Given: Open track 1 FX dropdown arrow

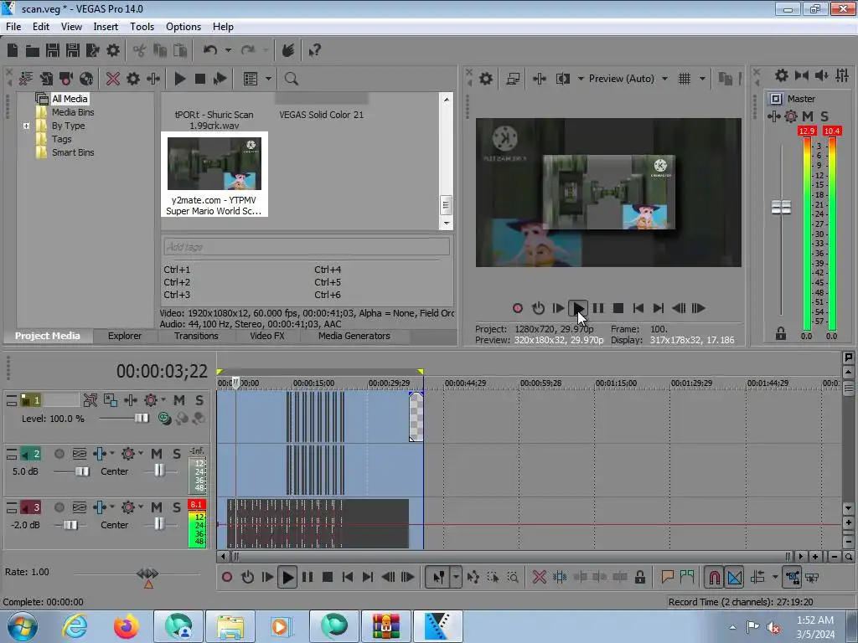Looking at the screenshot, I should click(x=163, y=400).
